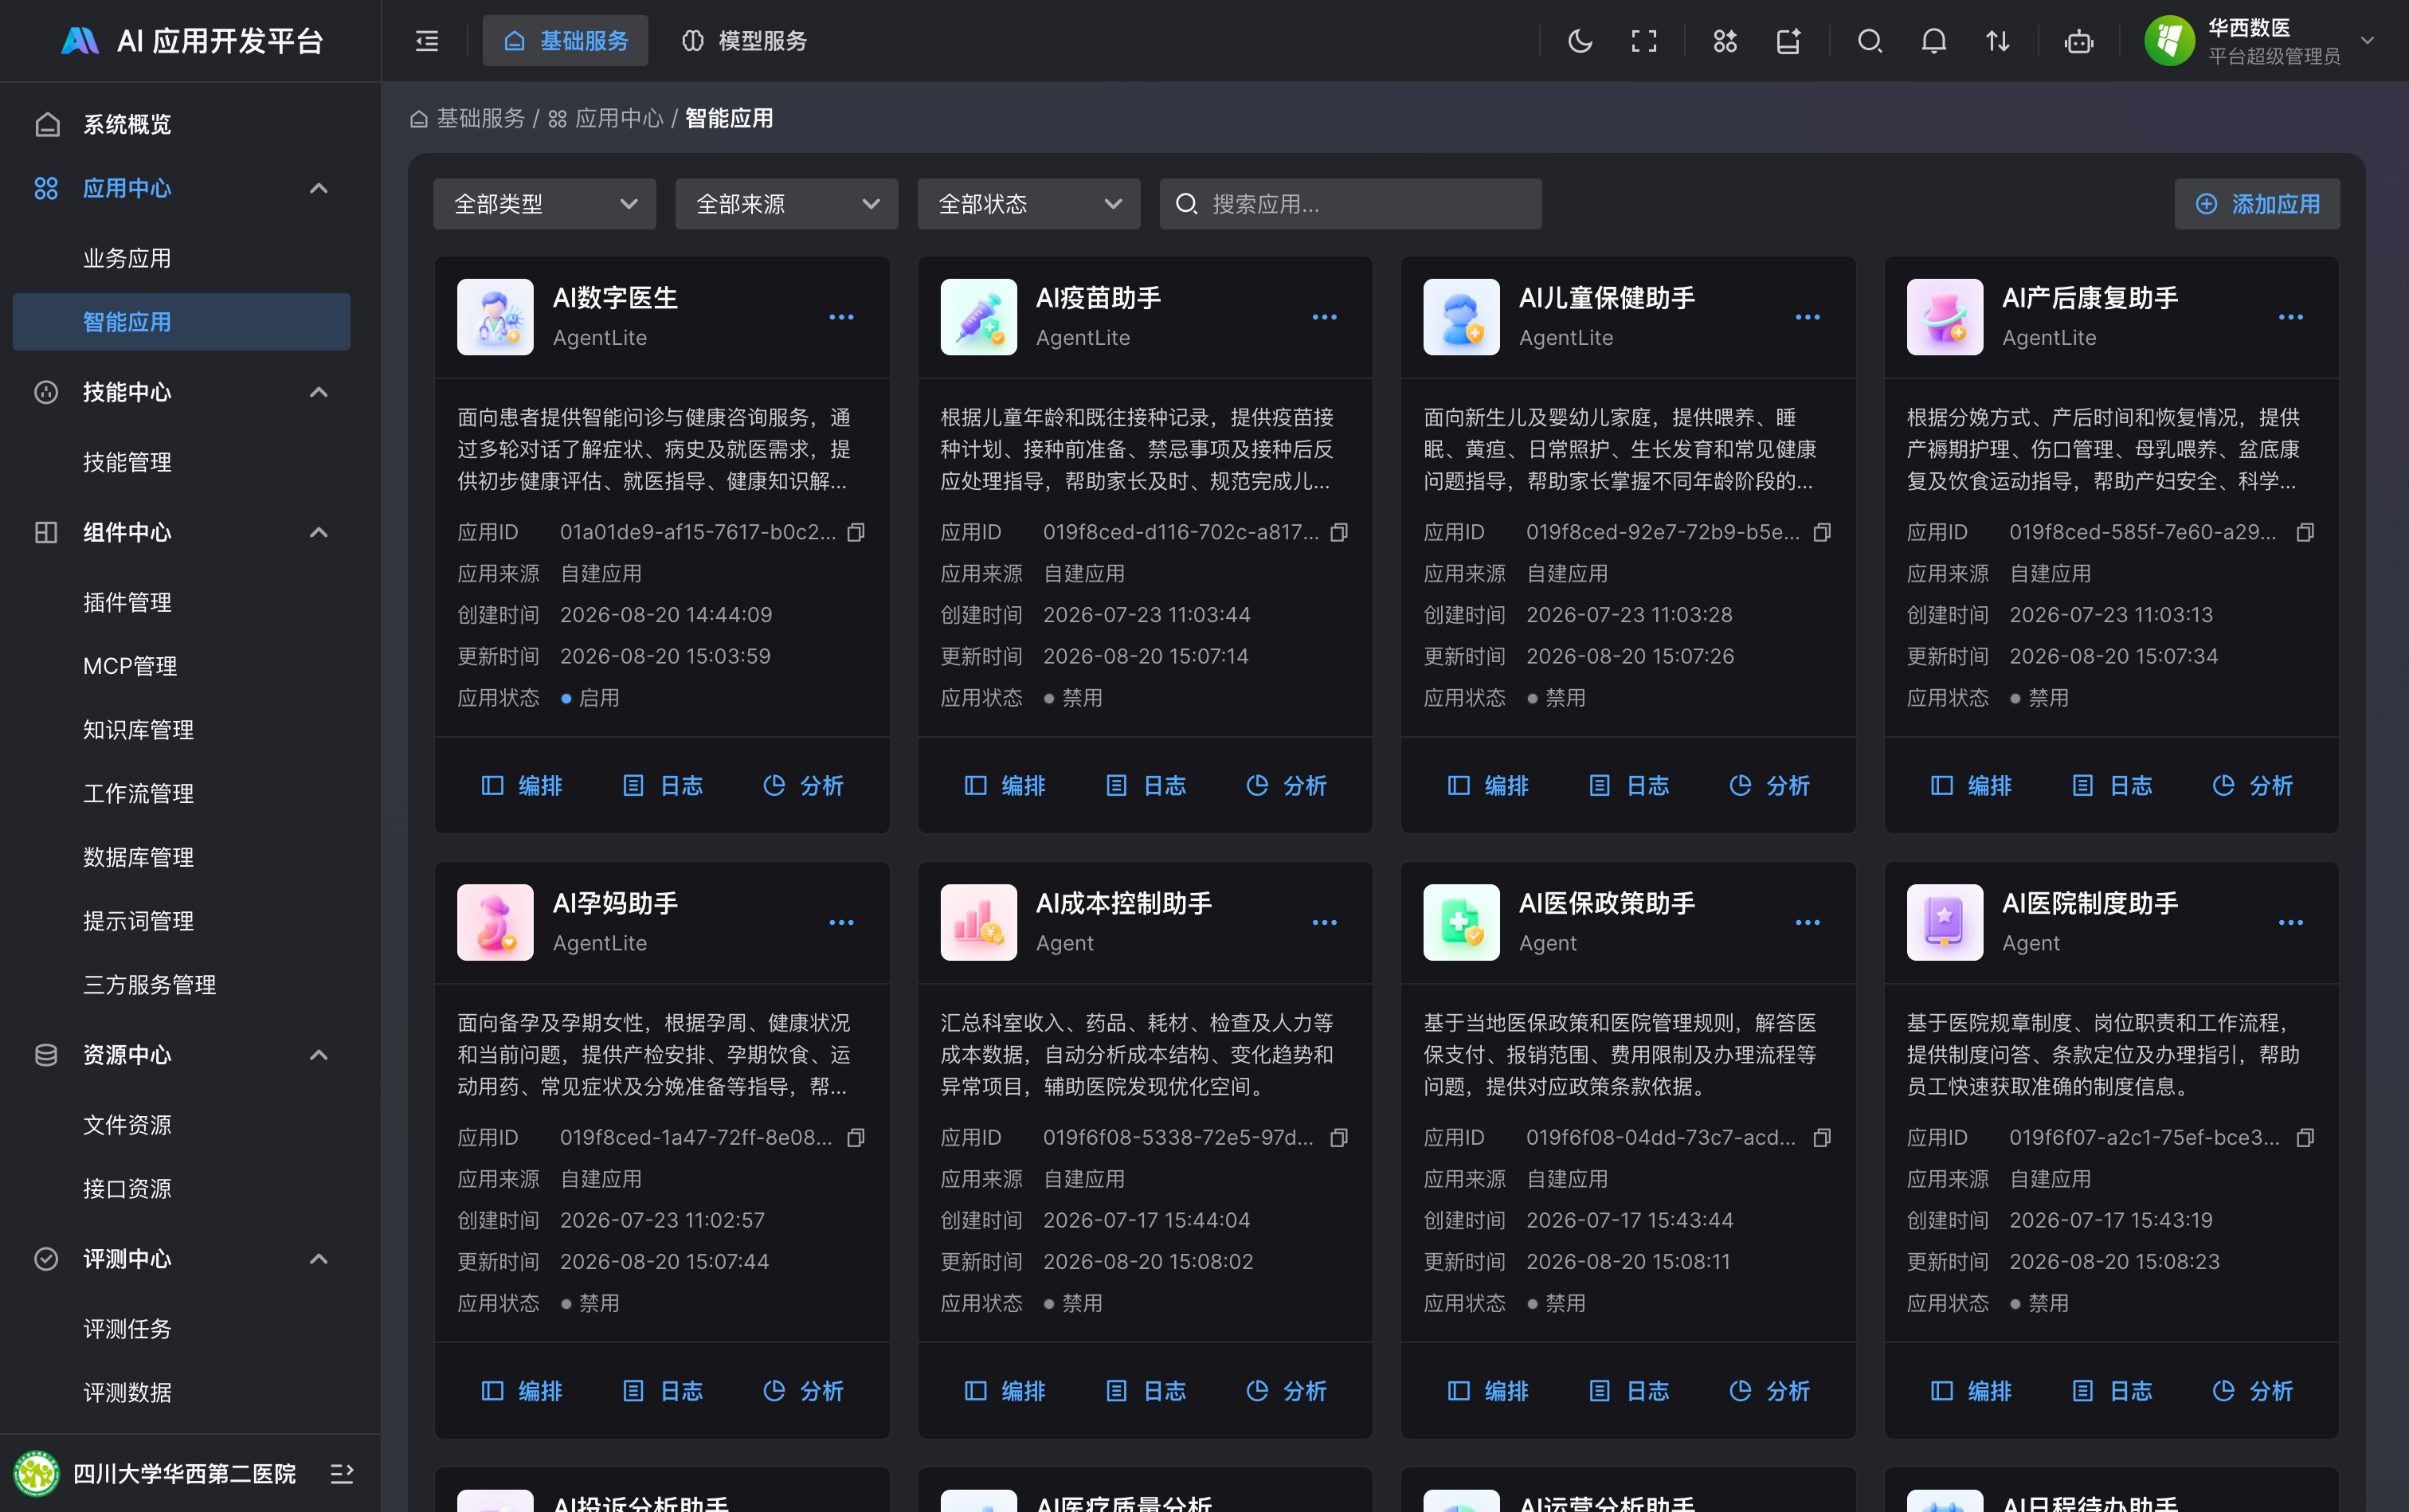
Task: Collapse the sidebar menu toggle icon
Action: point(427,41)
